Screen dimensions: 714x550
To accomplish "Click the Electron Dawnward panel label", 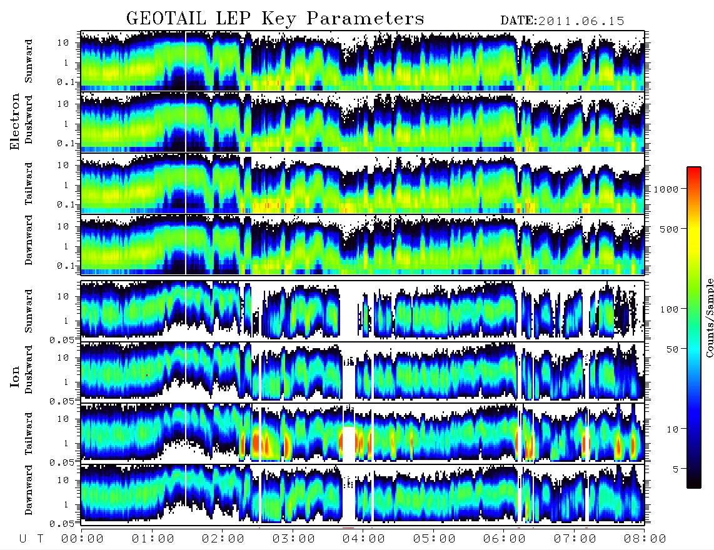I will tap(29, 240).
